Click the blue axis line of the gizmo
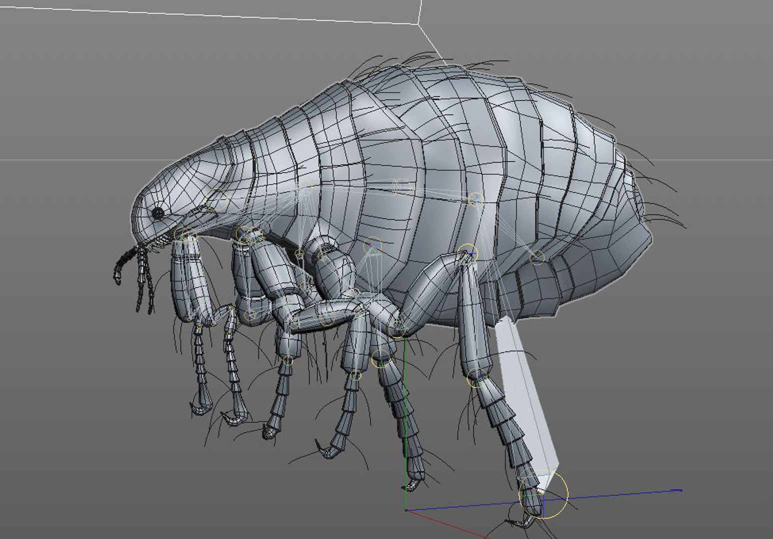Image resolution: width=773 pixels, height=539 pixels. click(x=545, y=501)
